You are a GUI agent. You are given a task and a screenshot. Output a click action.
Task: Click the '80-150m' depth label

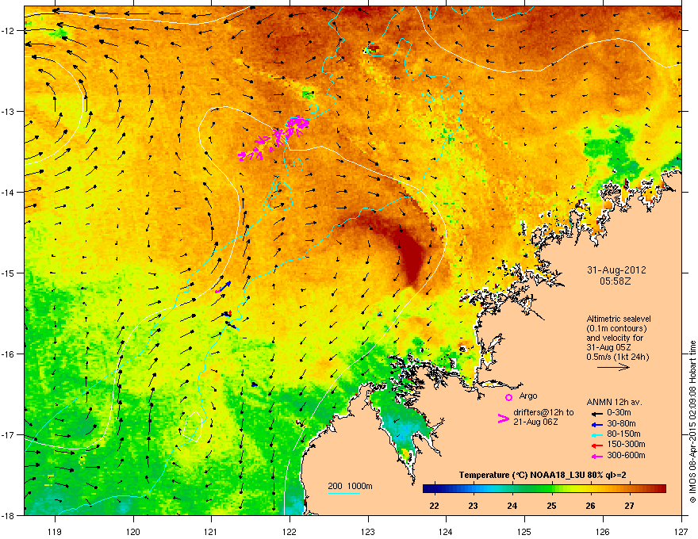tap(623, 434)
